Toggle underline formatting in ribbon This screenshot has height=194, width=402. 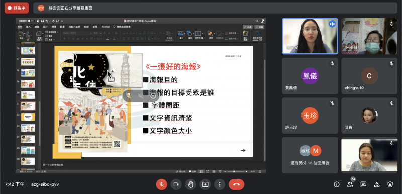(73, 39)
